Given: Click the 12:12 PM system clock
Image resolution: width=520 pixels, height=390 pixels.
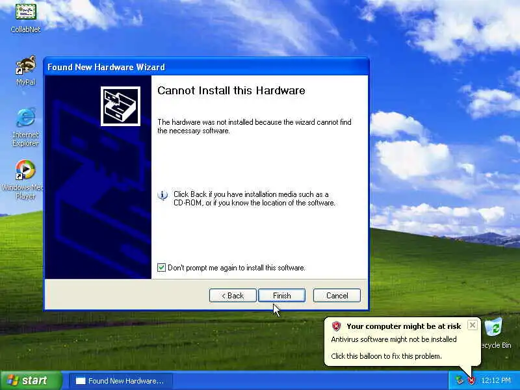Looking at the screenshot, I should point(496,380).
